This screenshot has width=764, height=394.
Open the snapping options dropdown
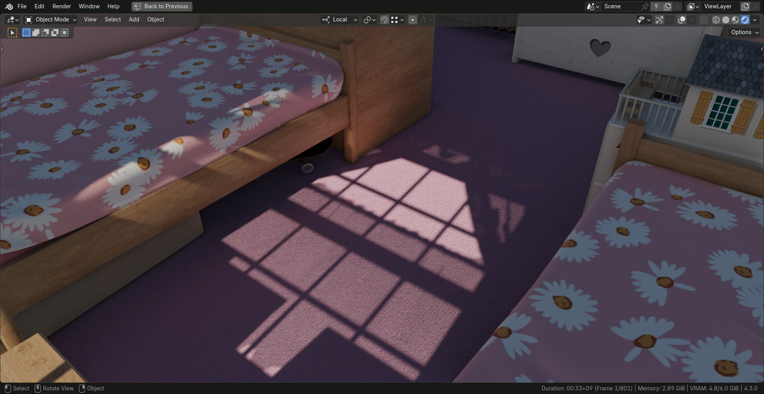(x=398, y=19)
